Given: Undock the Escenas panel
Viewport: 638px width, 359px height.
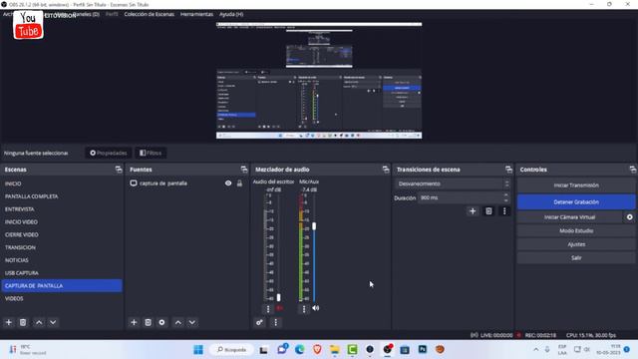Looking at the screenshot, I should click(x=119, y=170).
